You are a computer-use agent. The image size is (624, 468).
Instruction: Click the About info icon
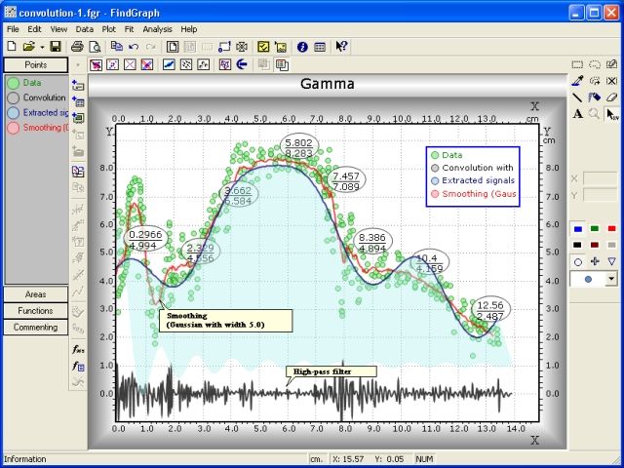pos(302,46)
